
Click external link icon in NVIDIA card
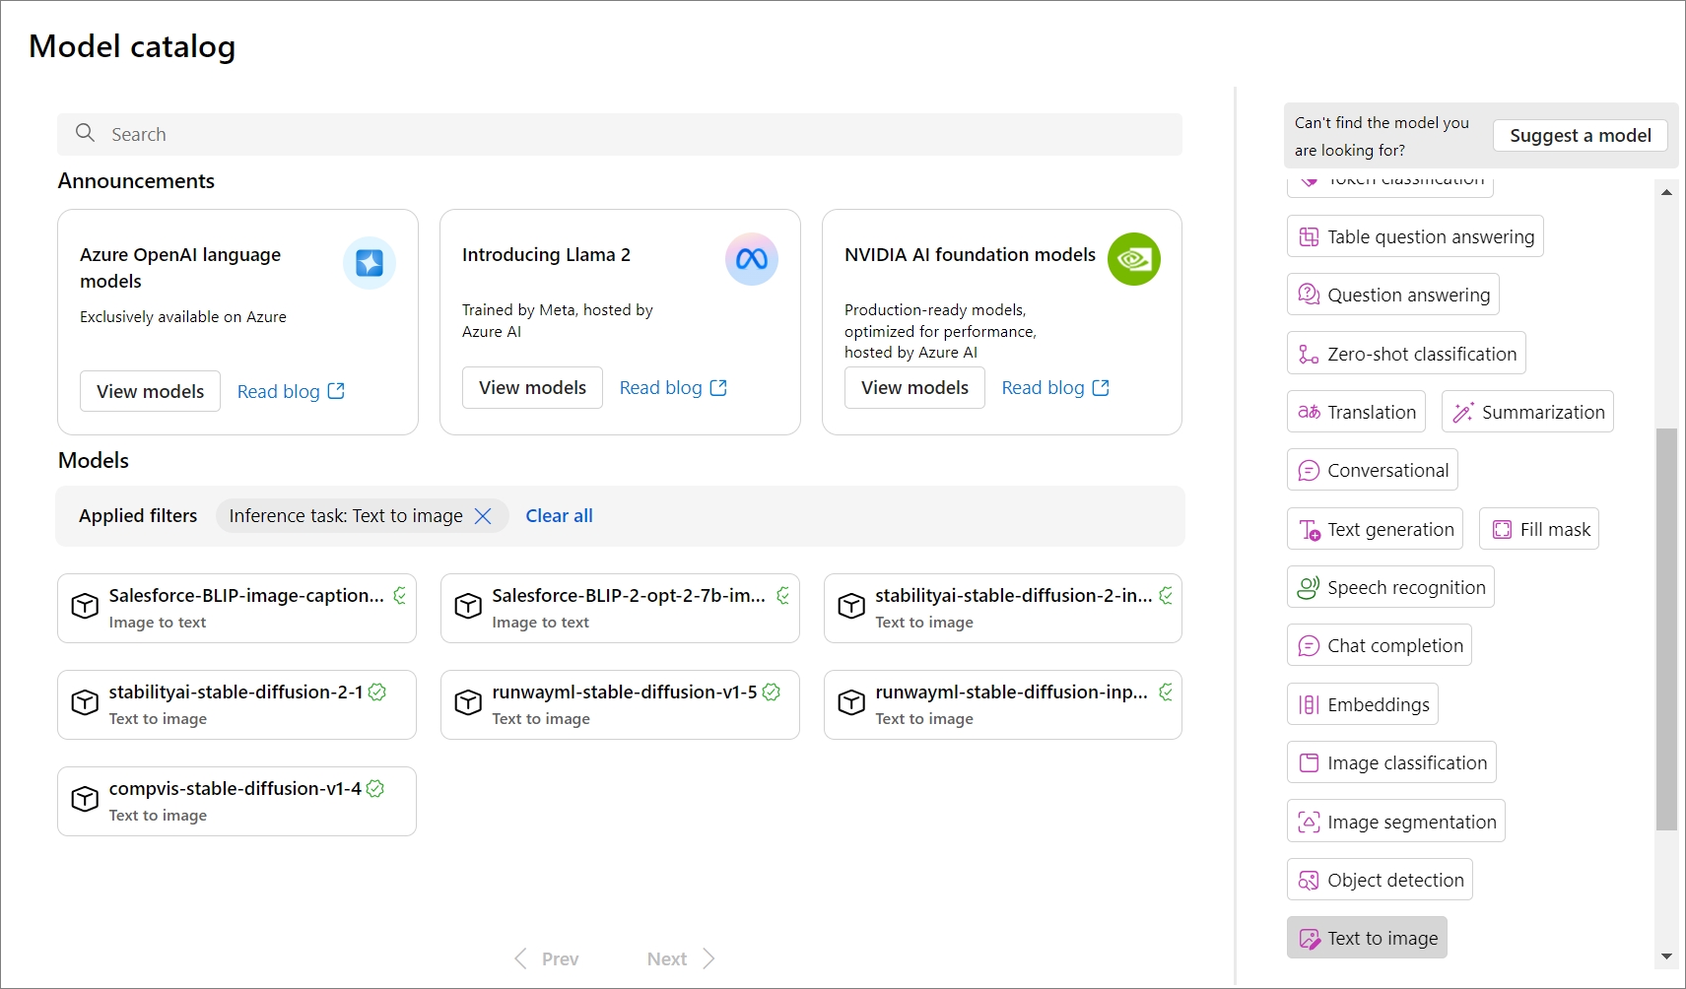click(1101, 387)
